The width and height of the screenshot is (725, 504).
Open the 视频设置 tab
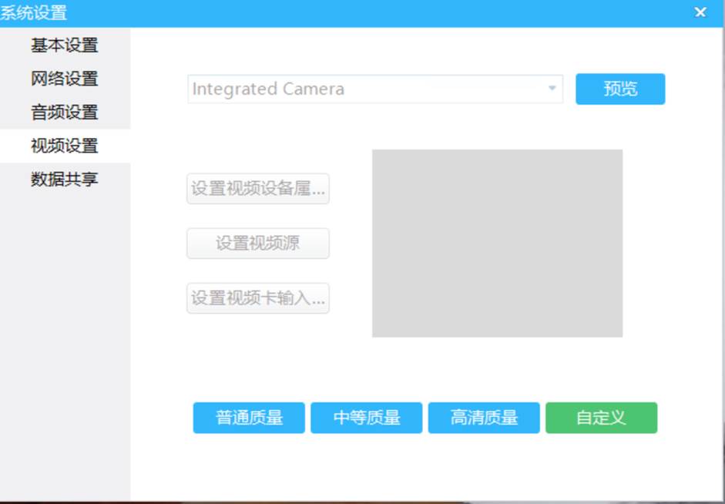pyautogui.click(x=65, y=146)
